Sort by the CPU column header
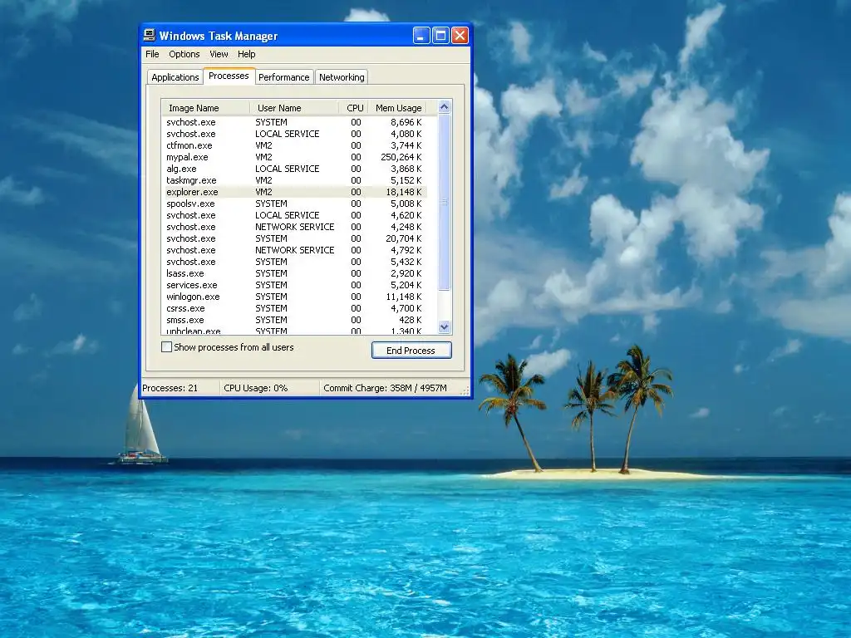The width and height of the screenshot is (851, 638). pyautogui.click(x=354, y=108)
